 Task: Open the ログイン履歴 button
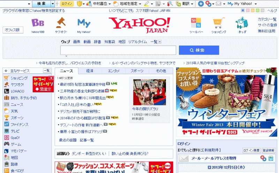(x=251, y=150)
